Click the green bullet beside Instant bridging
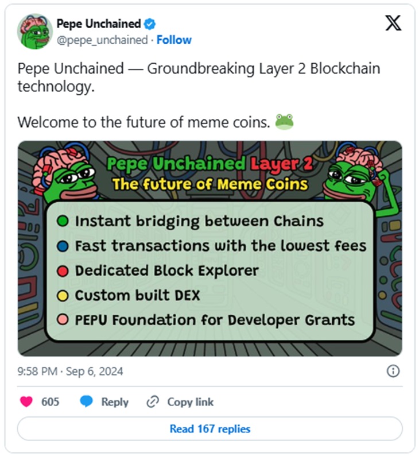 tap(64, 221)
